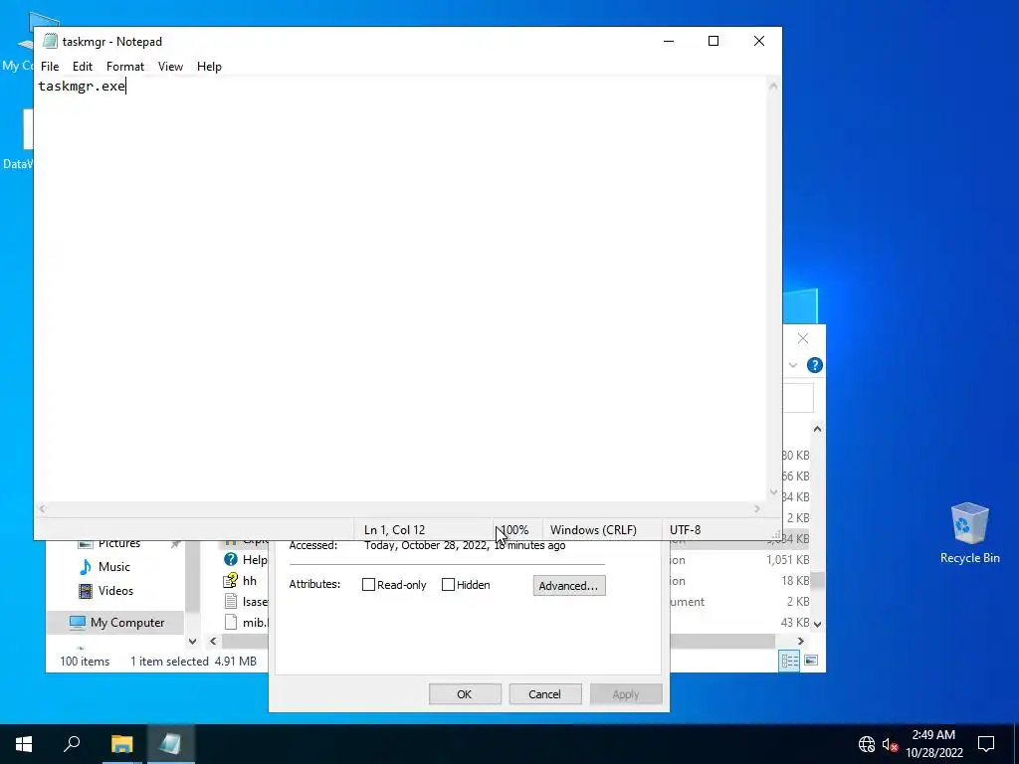
Task: Click the 1,051 KB size cell
Action: (788, 560)
